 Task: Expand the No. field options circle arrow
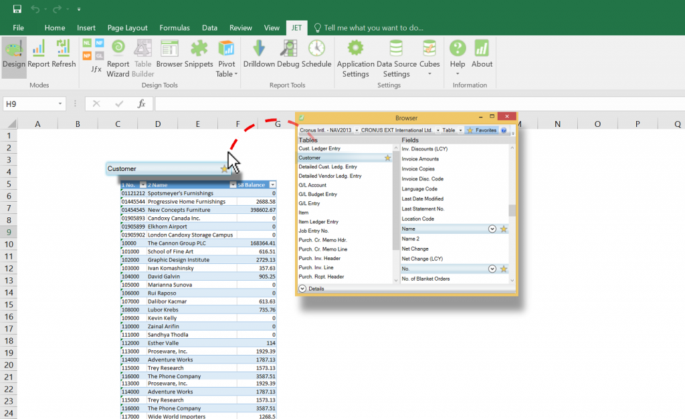tap(492, 269)
